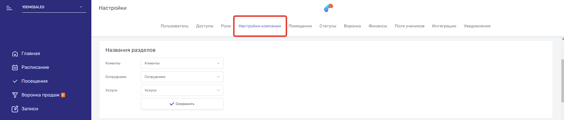
Task: Click the Воронка продаж funnel icon
Action: (15, 95)
